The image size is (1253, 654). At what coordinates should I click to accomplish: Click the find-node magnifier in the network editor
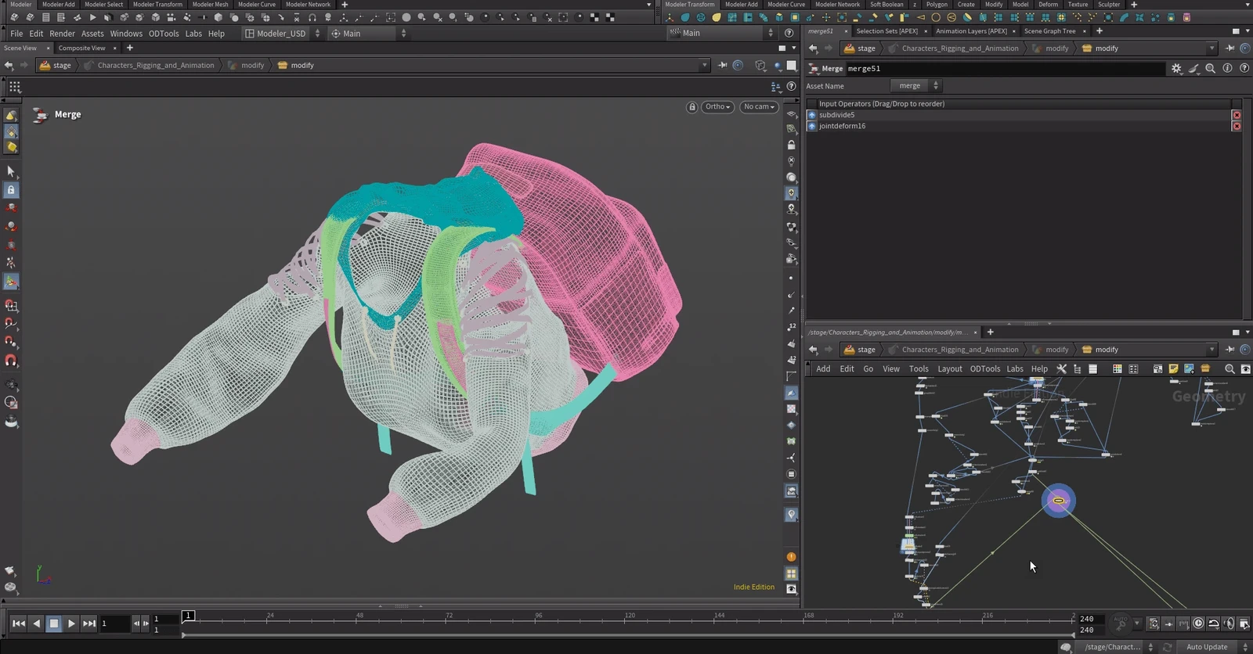click(x=1230, y=369)
